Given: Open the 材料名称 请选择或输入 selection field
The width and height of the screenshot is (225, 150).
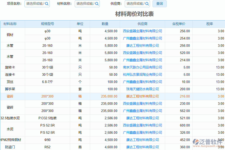Looking at the screenshot, I should click(85, 4).
